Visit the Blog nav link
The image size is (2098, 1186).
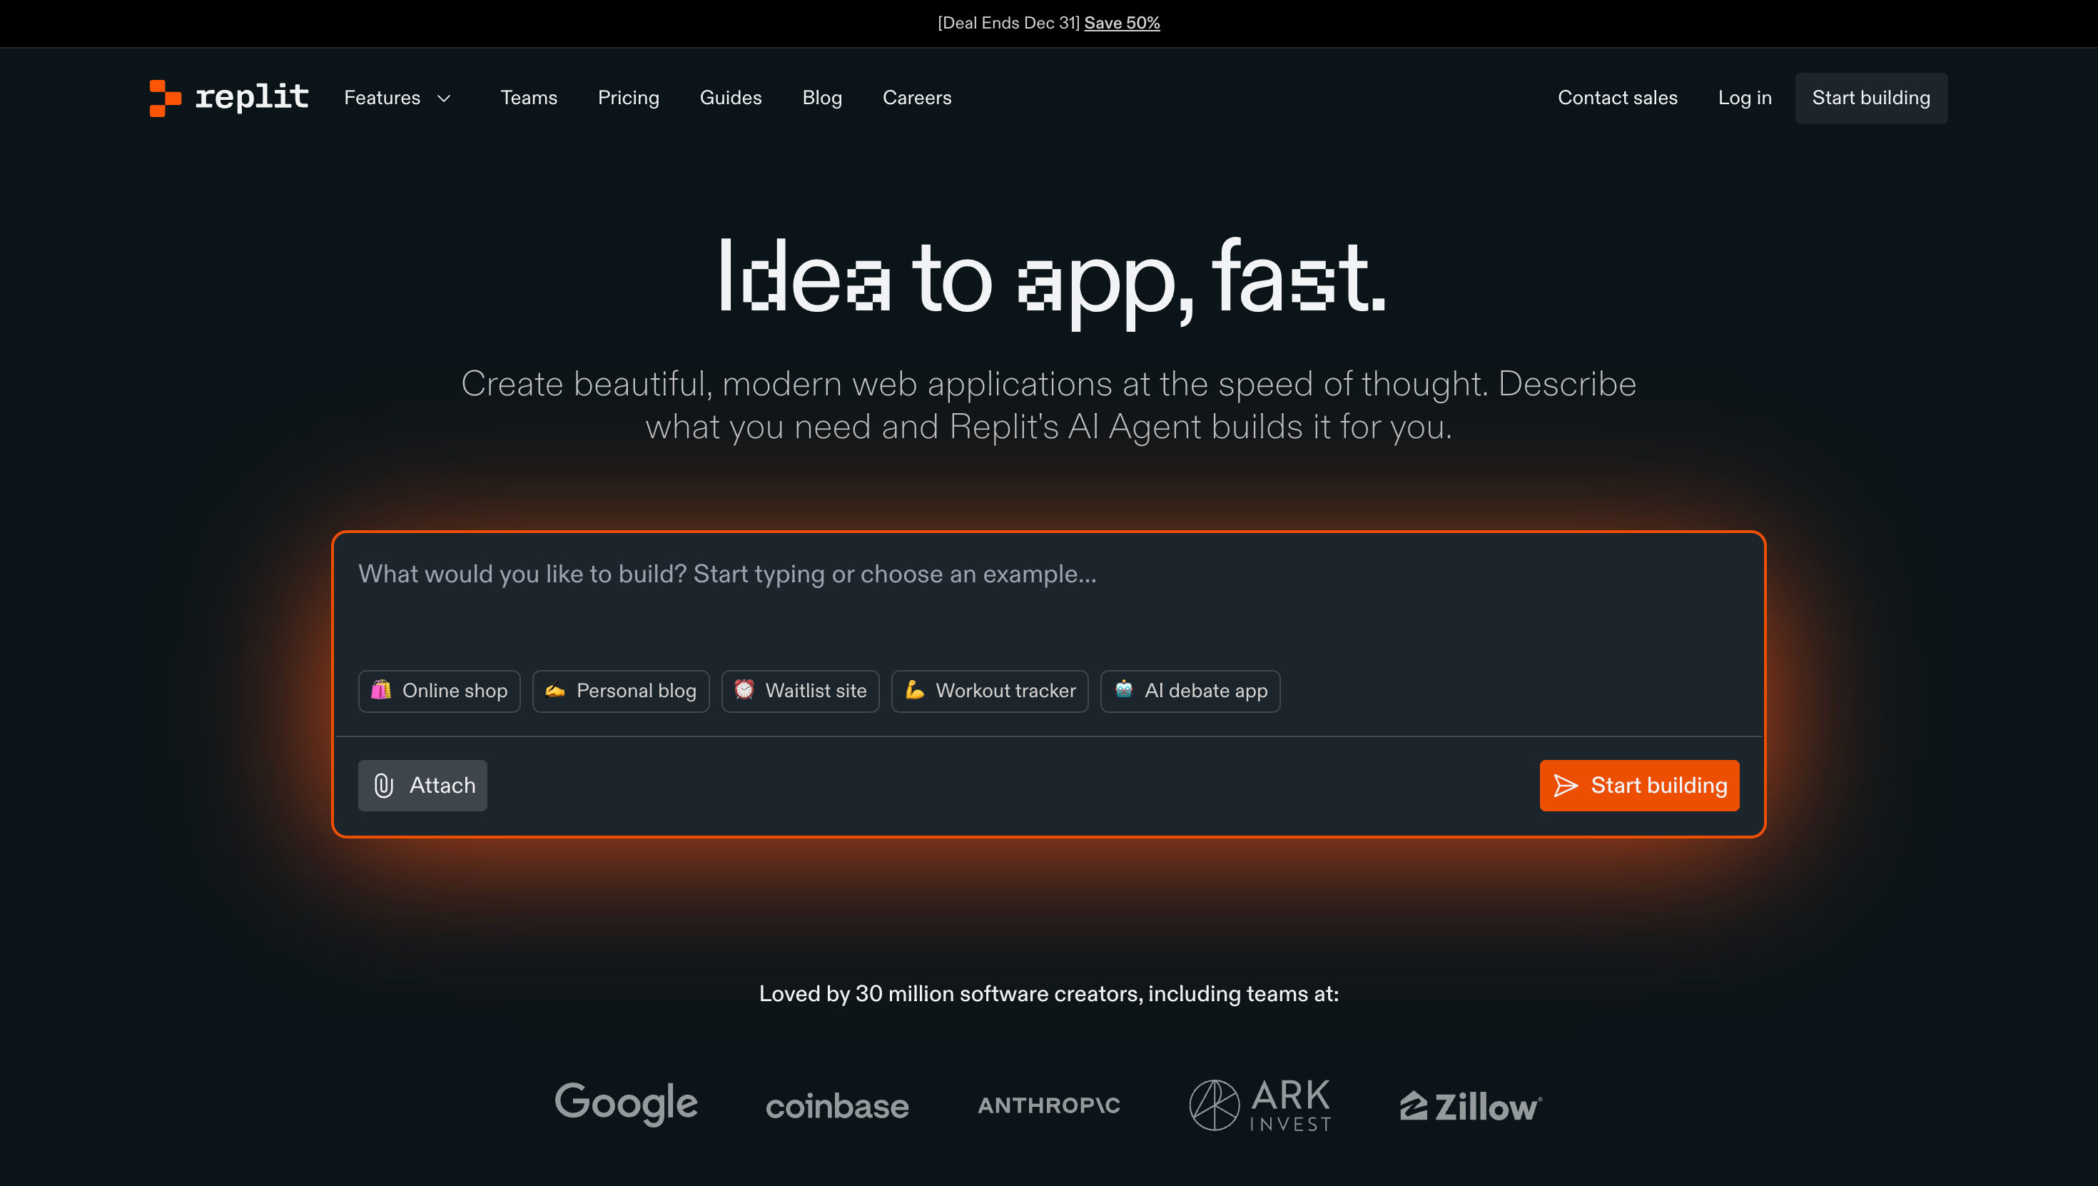(822, 98)
